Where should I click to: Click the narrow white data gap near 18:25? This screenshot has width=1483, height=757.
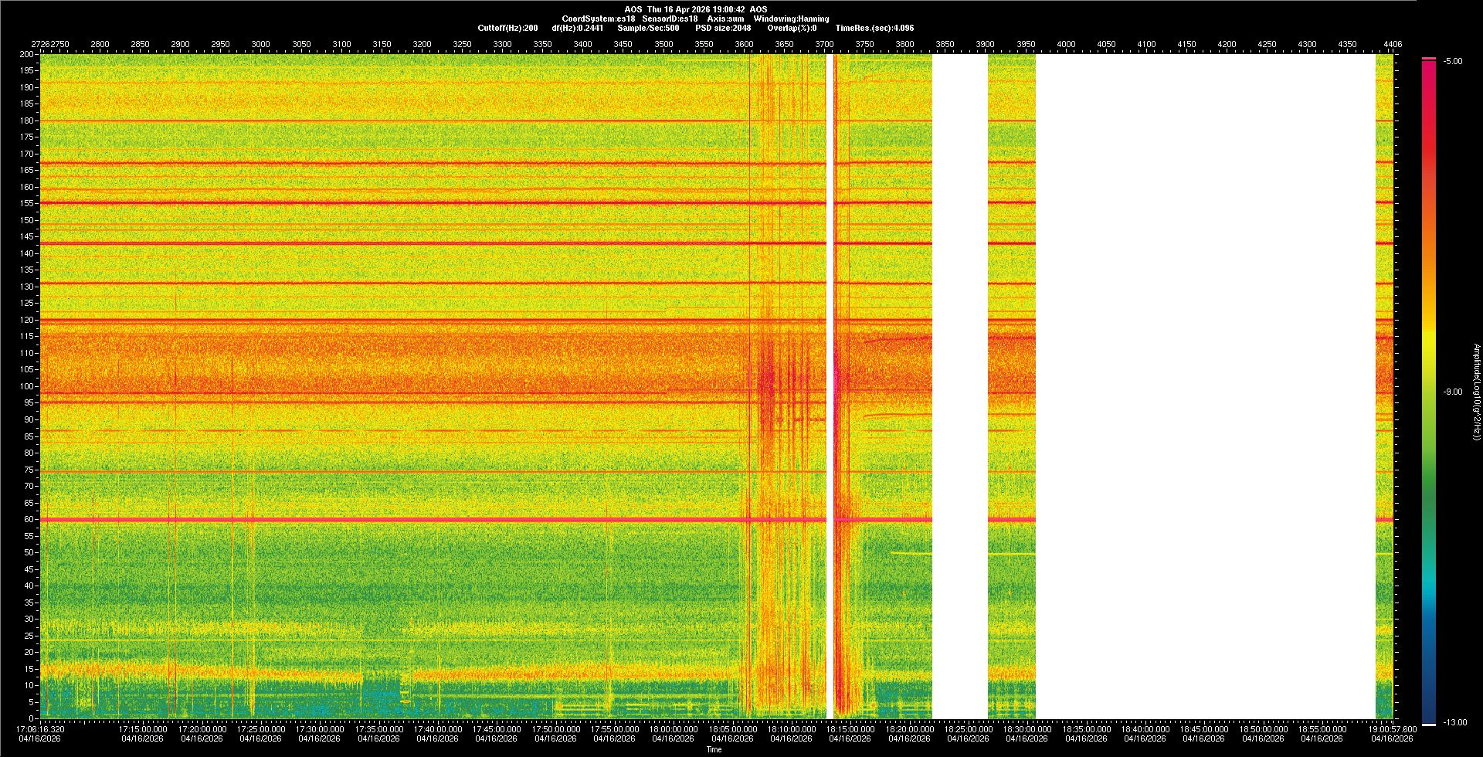(x=960, y=386)
